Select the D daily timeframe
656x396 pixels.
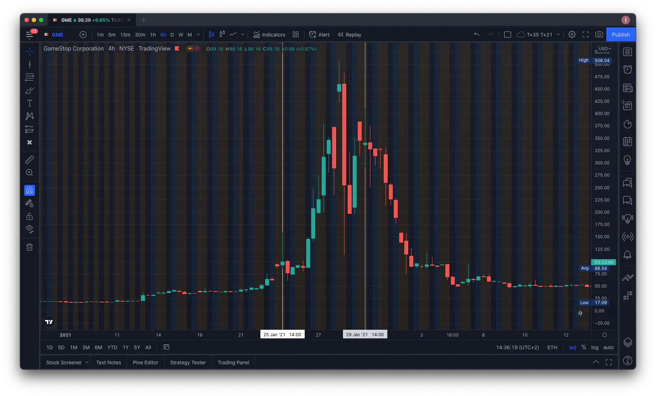[172, 35]
